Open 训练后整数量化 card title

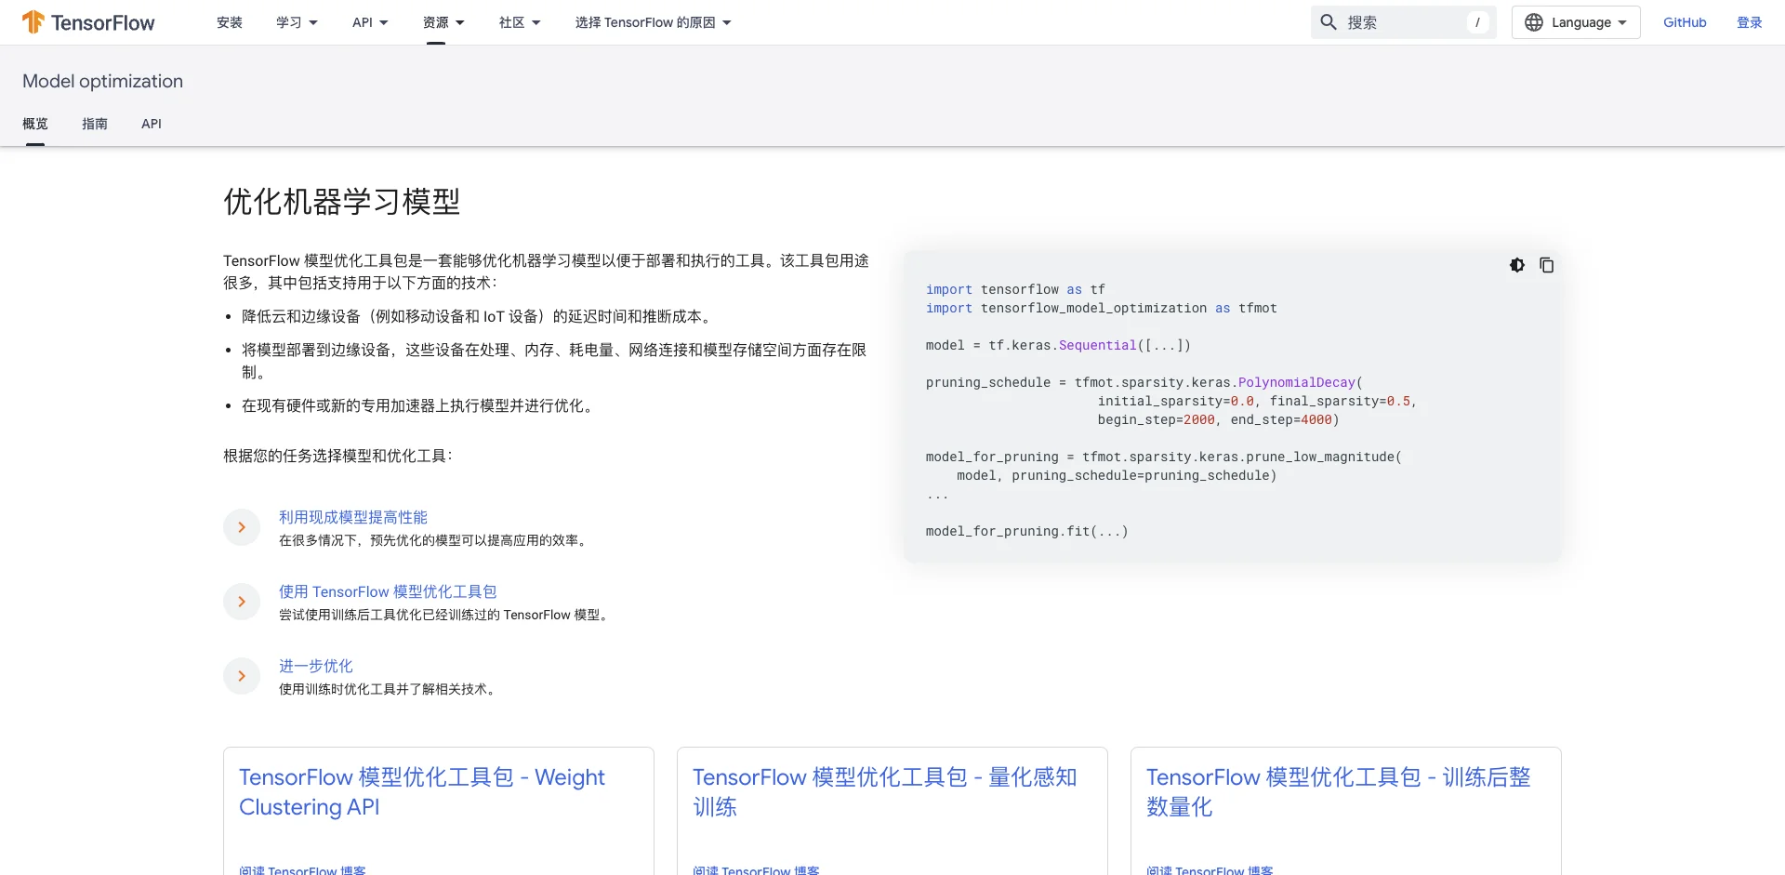[1338, 791]
